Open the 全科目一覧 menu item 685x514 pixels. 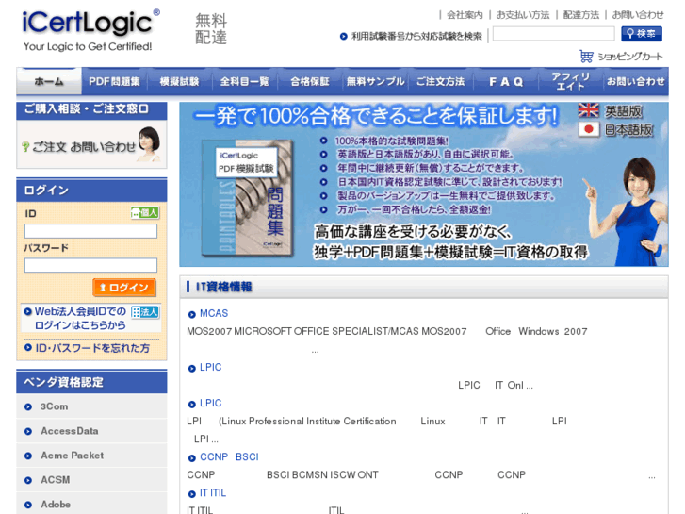click(245, 81)
